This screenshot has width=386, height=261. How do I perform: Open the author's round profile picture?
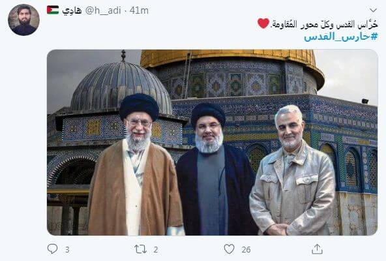23,20
